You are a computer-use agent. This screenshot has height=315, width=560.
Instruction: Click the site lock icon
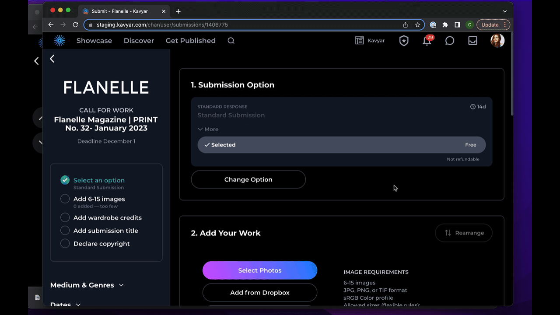pos(91,25)
